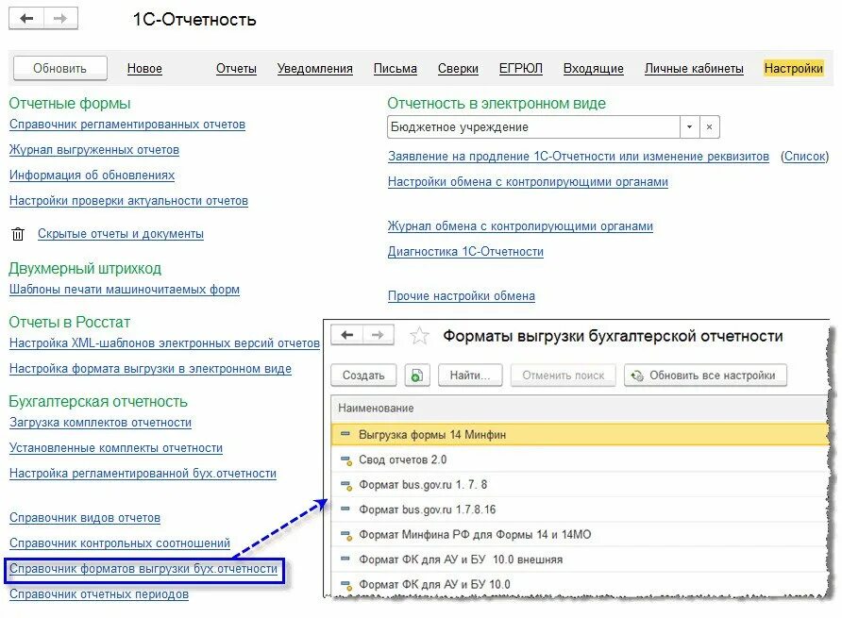This screenshot has width=842, height=618.
Task: Select row 'Свод отчетов 2.0'
Action: click(580, 459)
